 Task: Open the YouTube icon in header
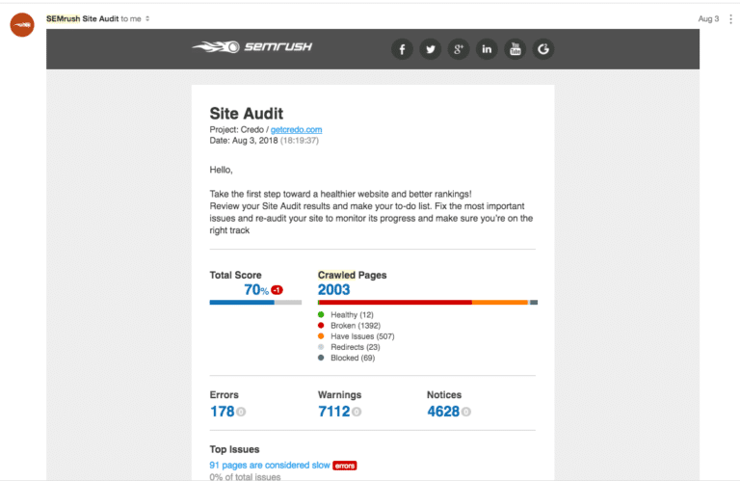tap(515, 49)
